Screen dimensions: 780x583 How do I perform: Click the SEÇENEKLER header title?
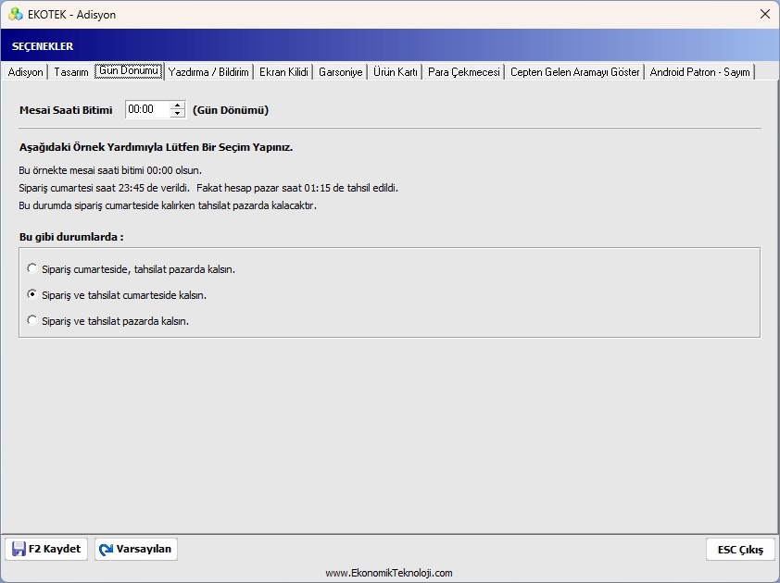tap(43, 46)
